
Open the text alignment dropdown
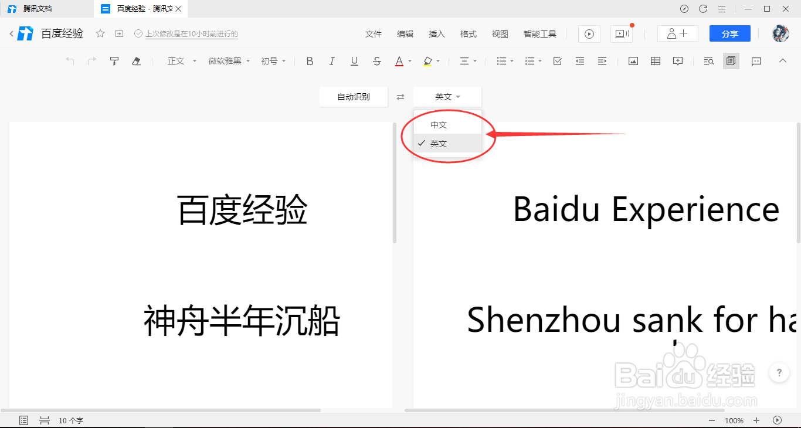467,61
